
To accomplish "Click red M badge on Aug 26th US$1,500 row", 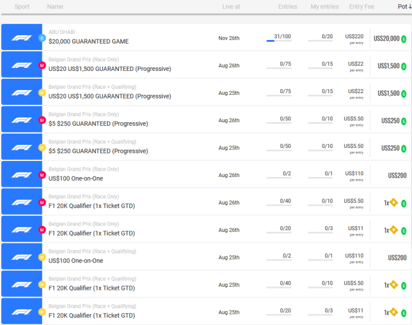I will point(42,65).
